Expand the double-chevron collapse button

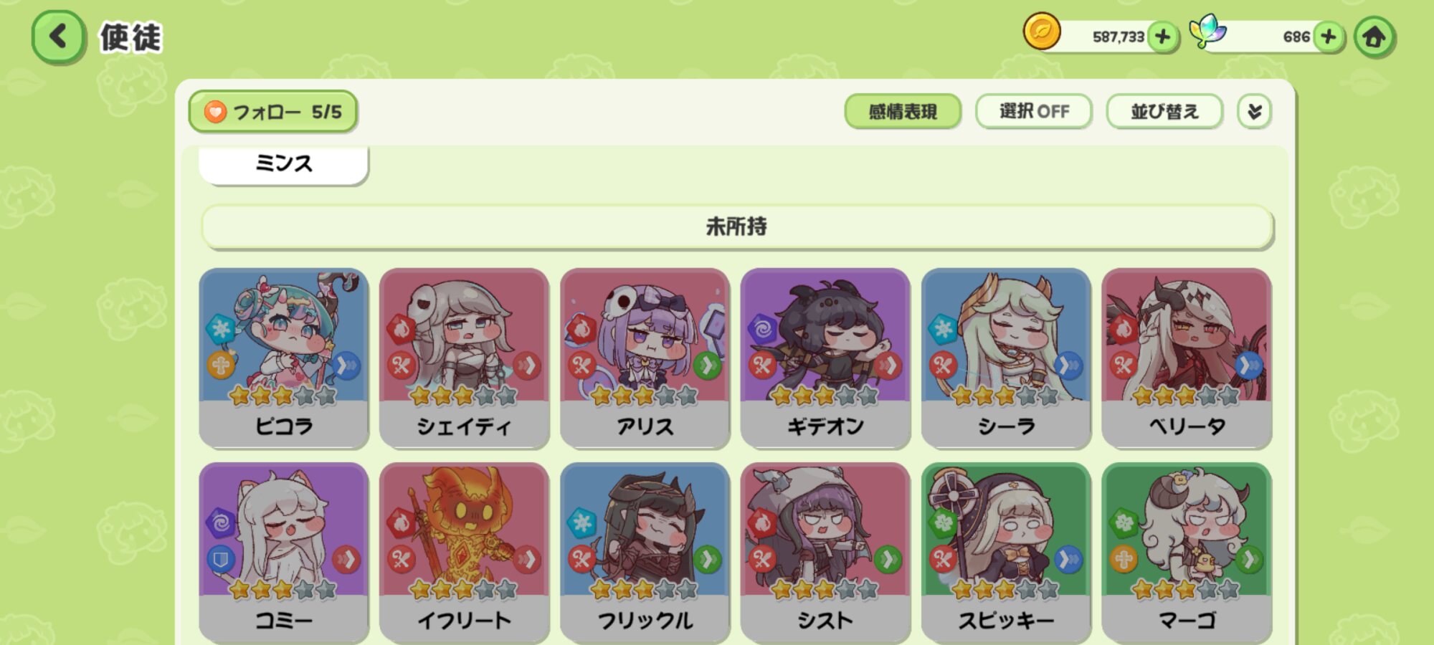point(1254,112)
